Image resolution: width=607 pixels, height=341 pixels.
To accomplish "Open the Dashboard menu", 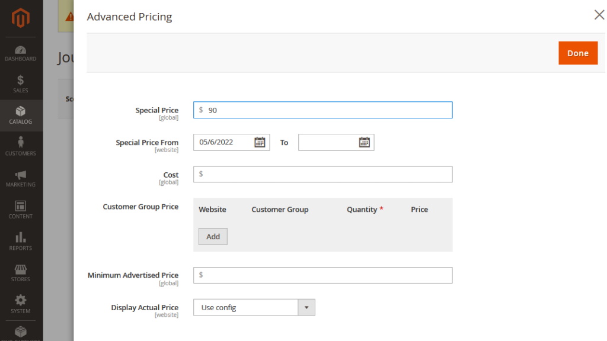I will pos(21,53).
